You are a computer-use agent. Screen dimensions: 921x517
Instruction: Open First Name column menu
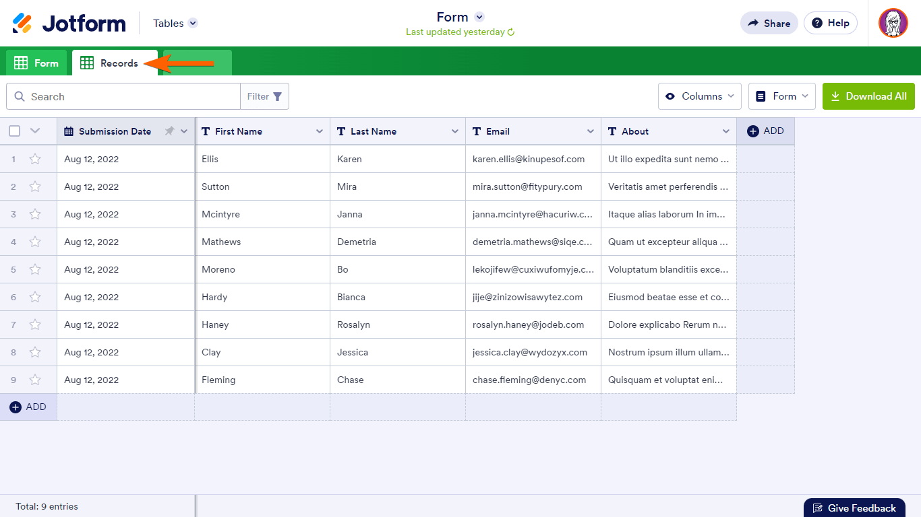tap(320, 131)
